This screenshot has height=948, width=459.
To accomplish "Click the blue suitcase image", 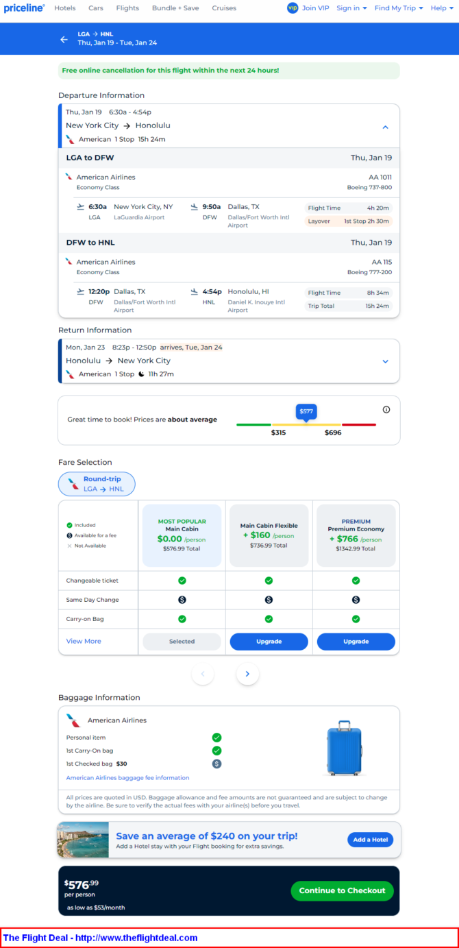I will tap(344, 748).
